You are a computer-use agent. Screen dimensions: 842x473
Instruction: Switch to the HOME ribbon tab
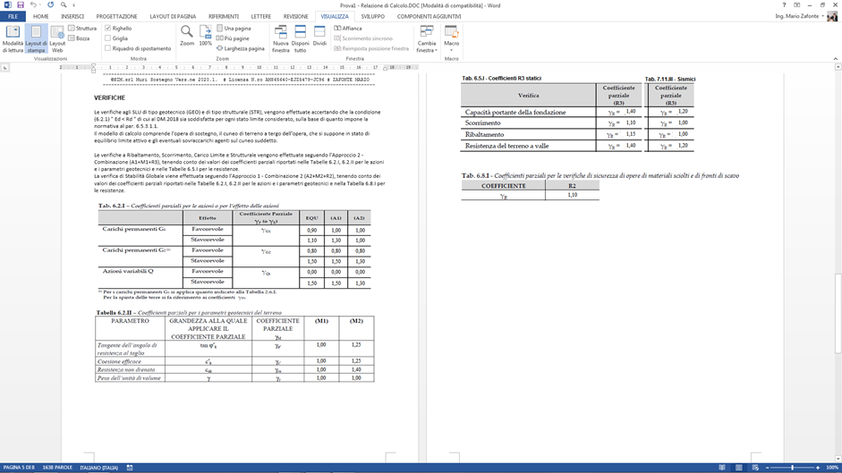click(x=41, y=17)
